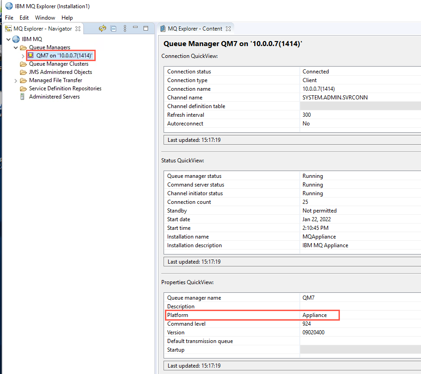Click the IBM MQ Explorer title bar icon
The height and width of the screenshot is (374, 421).
(x=9, y=6)
